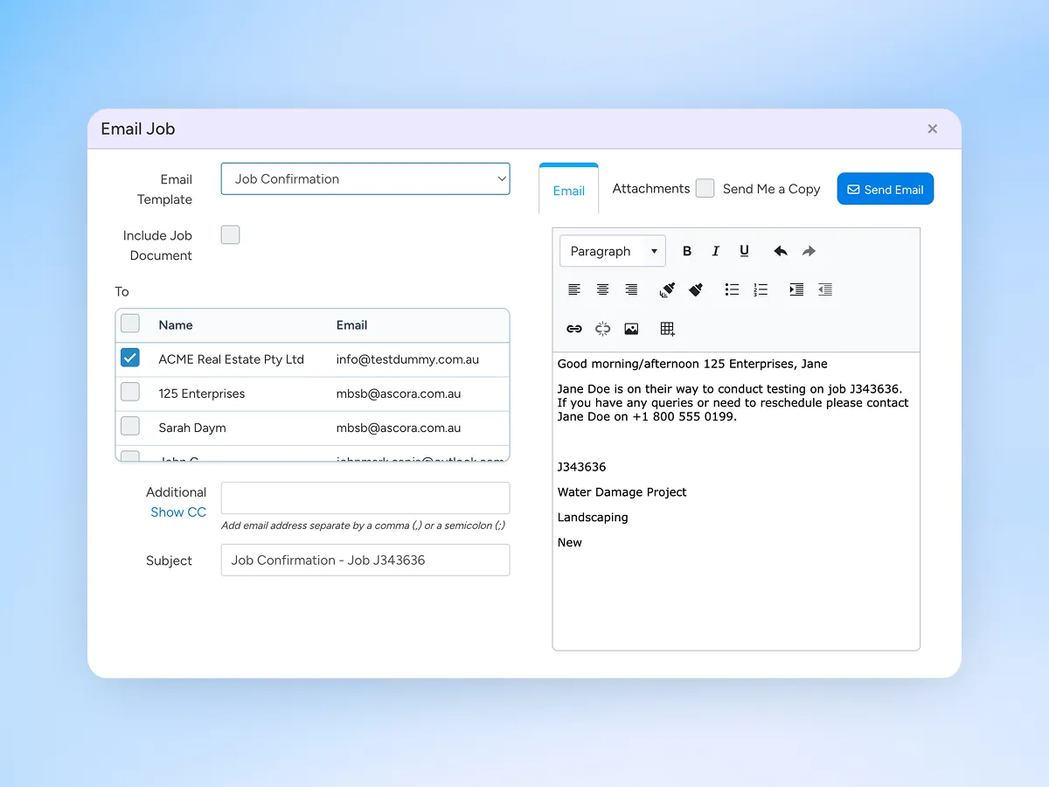Redo the last undone edit
The image size is (1049, 787).
click(809, 251)
